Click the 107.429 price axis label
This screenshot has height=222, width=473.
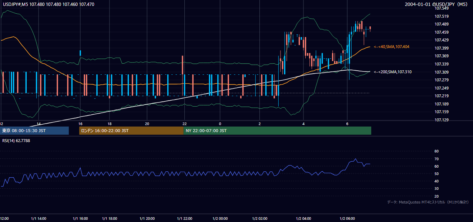point(442,40)
